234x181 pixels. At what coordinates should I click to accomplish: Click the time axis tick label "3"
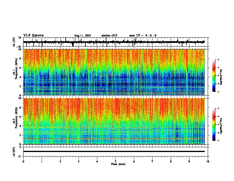(x=79, y=161)
